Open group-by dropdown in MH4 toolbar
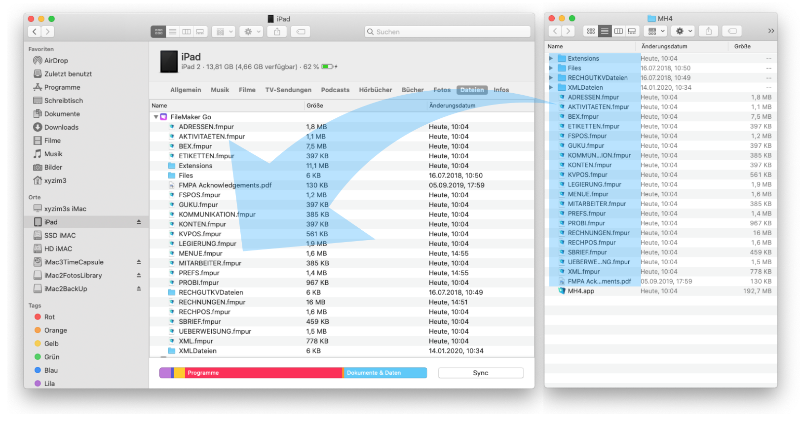 (656, 31)
